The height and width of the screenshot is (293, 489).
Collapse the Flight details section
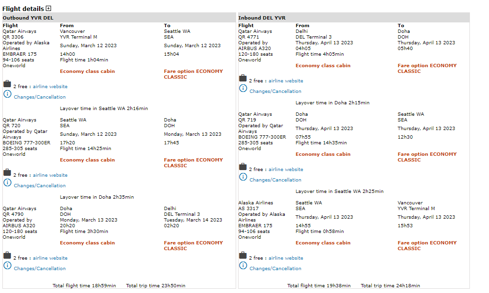[49, 9]
